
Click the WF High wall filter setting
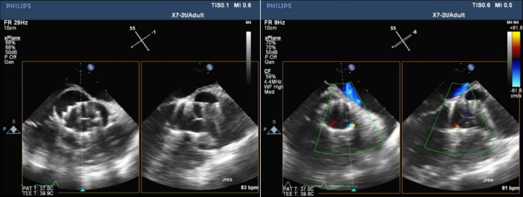[274, 87]
